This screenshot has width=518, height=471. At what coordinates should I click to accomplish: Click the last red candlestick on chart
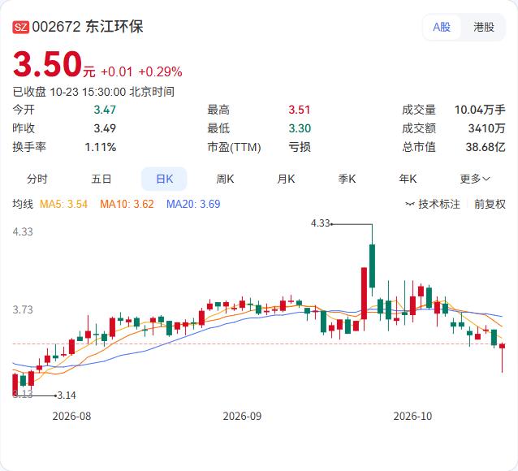(x=502, y=346)
